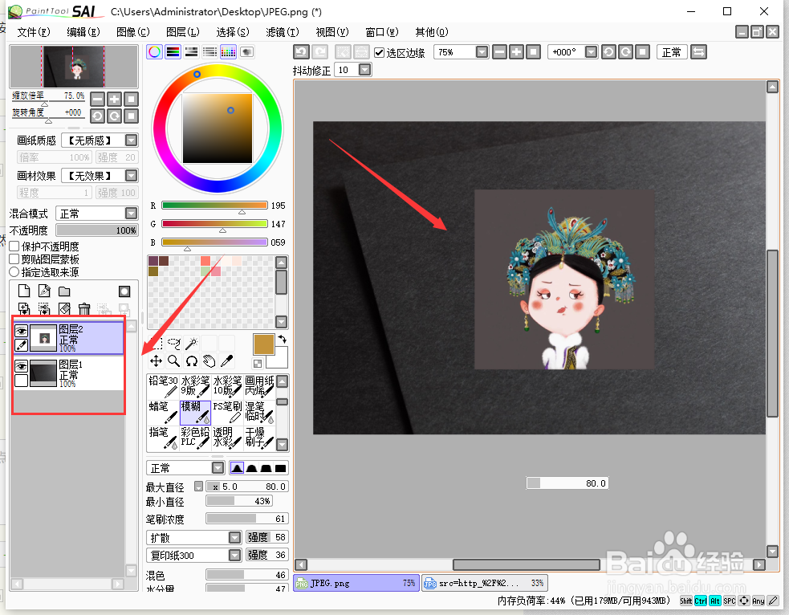The width and height of the screenshot is (789, 615).
Task: Select the Rotate view tool
Action: point(191,360)
